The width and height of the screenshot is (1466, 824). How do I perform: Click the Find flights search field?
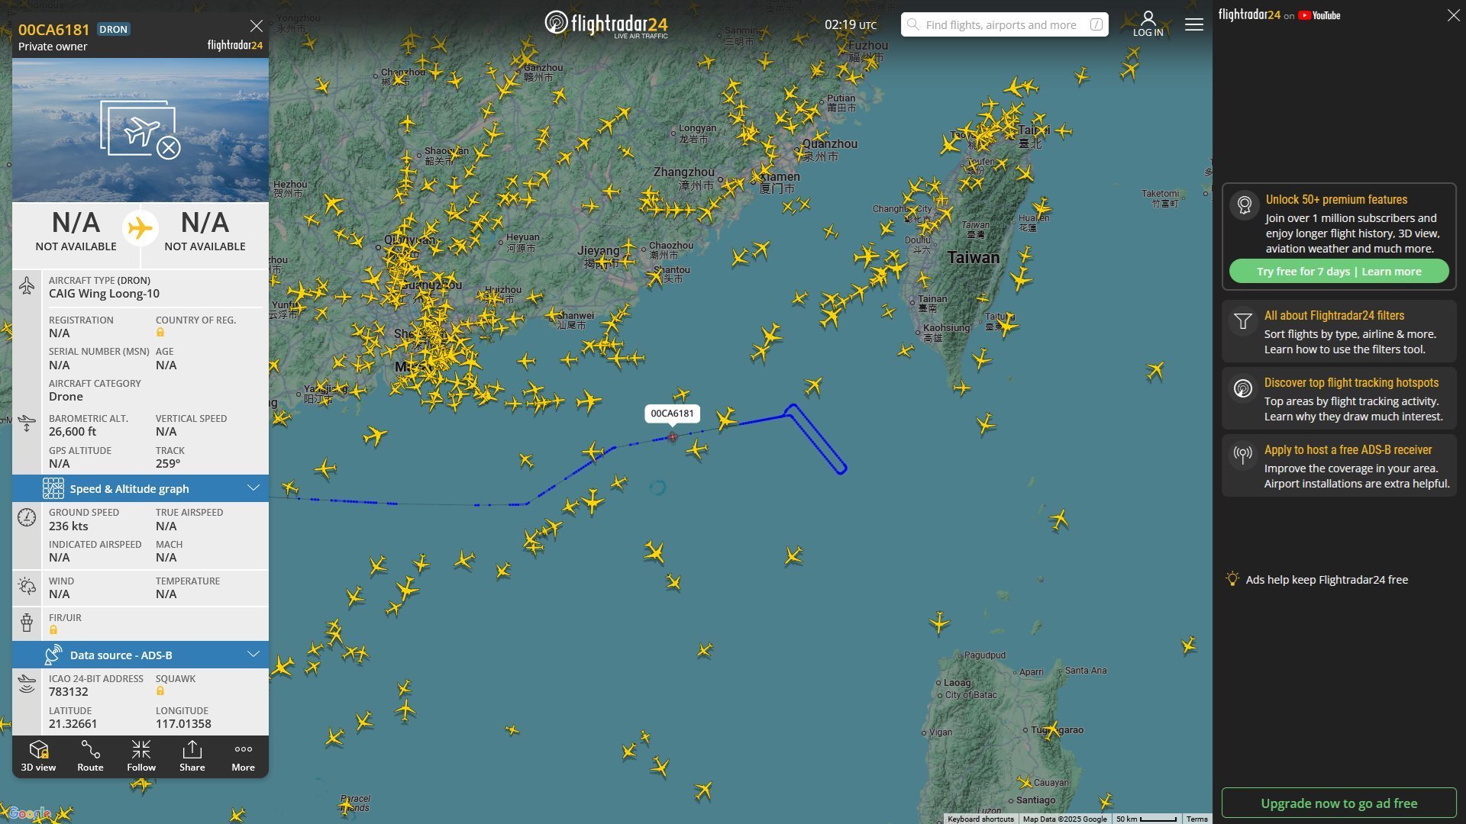coord(1005,24)
